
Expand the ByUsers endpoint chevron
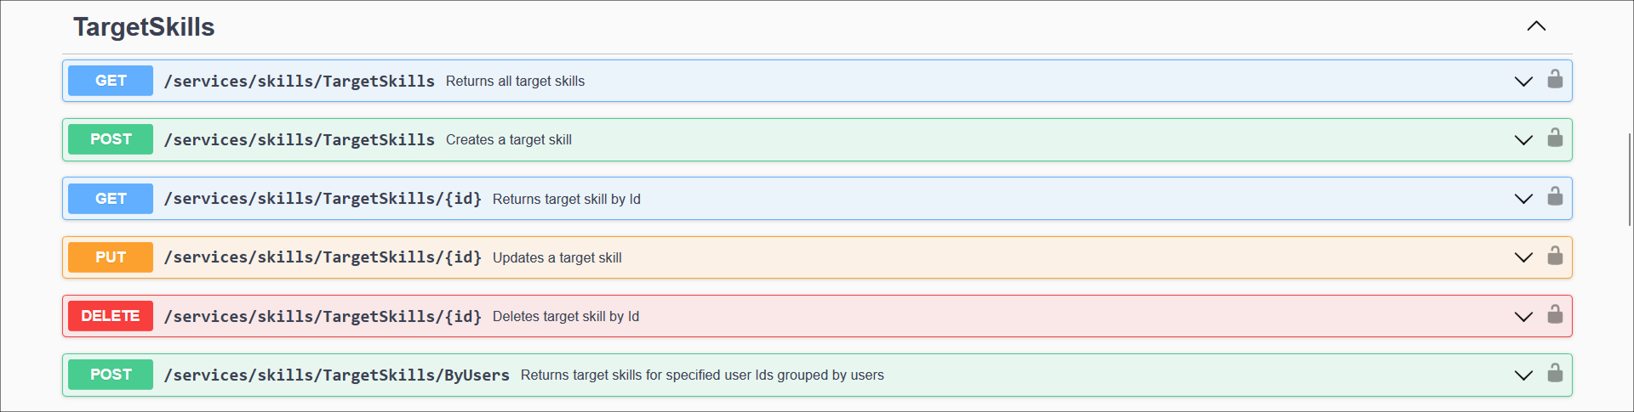click(1523, 375)
